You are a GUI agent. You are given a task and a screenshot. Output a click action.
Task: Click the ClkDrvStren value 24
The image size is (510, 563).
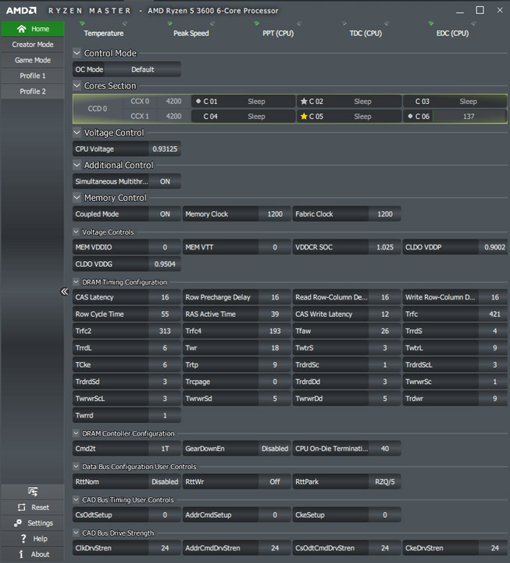pos(165,548)
